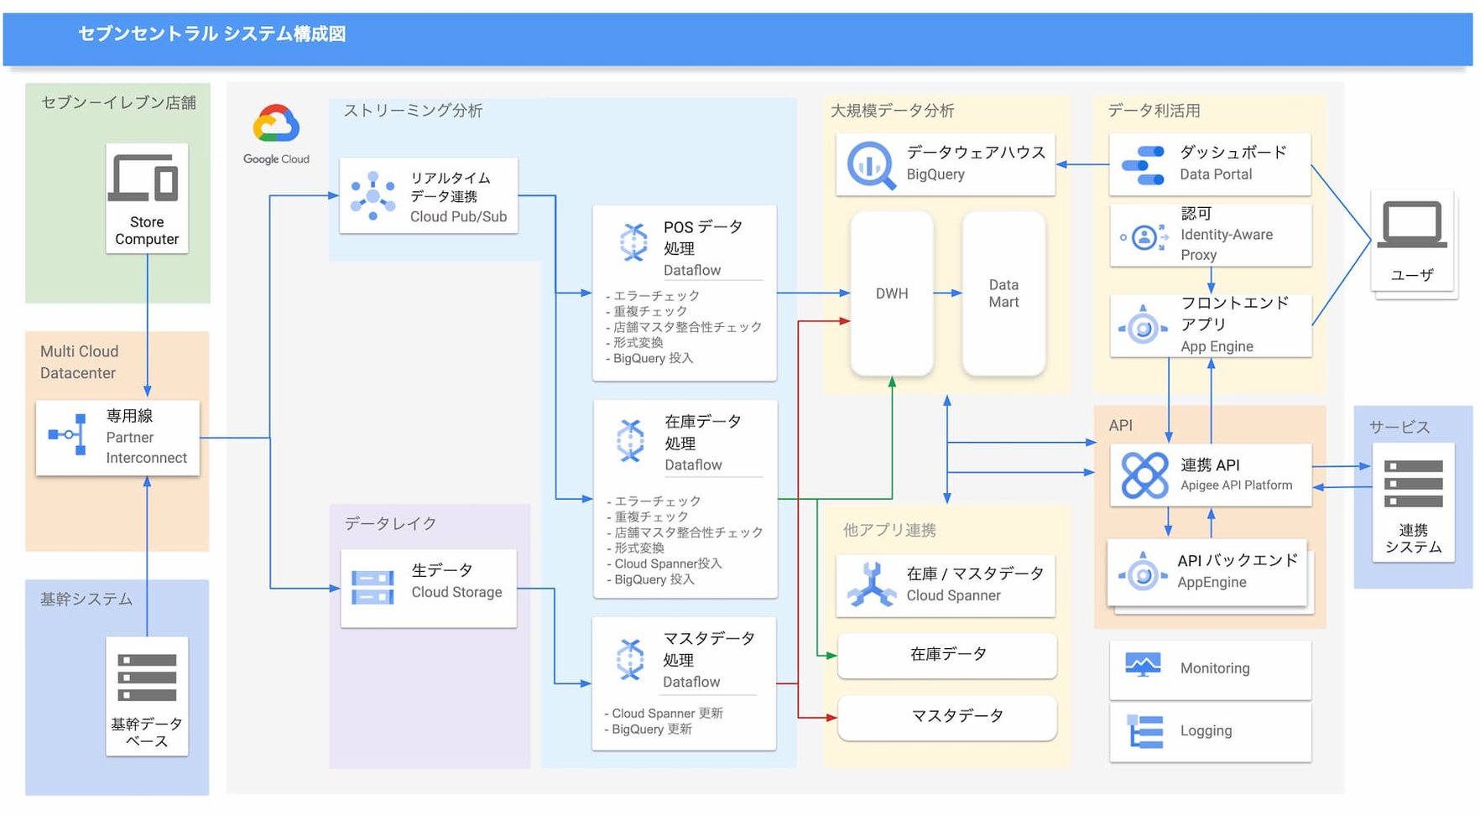Click the Multi Cloud Datacenter label
The image size is (1480, 815).
point(80,362)
